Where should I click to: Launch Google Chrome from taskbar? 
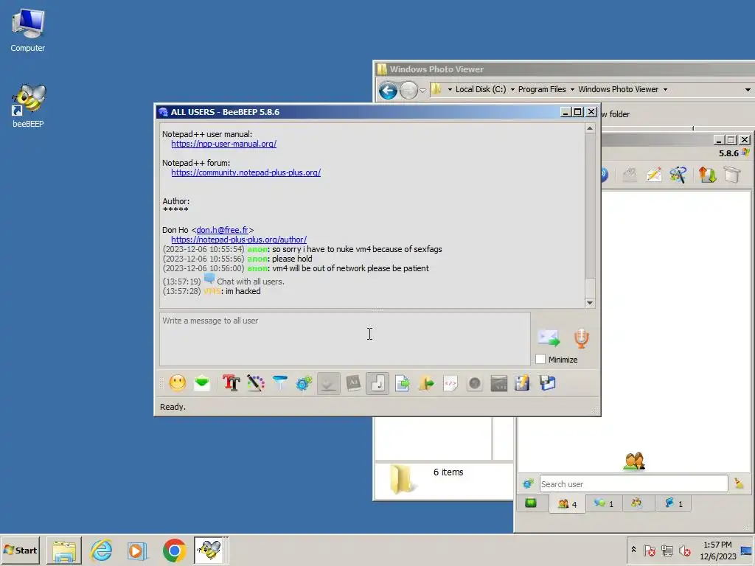pyautogui.click(x=174, y=550)
